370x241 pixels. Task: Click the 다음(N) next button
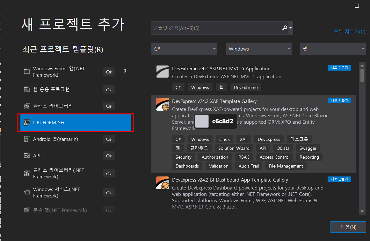coord(348,227)
